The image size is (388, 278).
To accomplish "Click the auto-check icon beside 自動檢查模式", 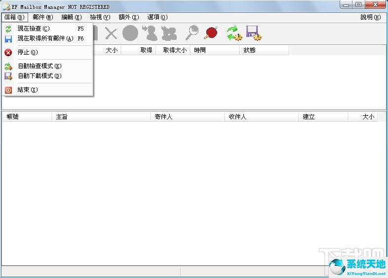I will pyautogui.click(x=8, y=66).
